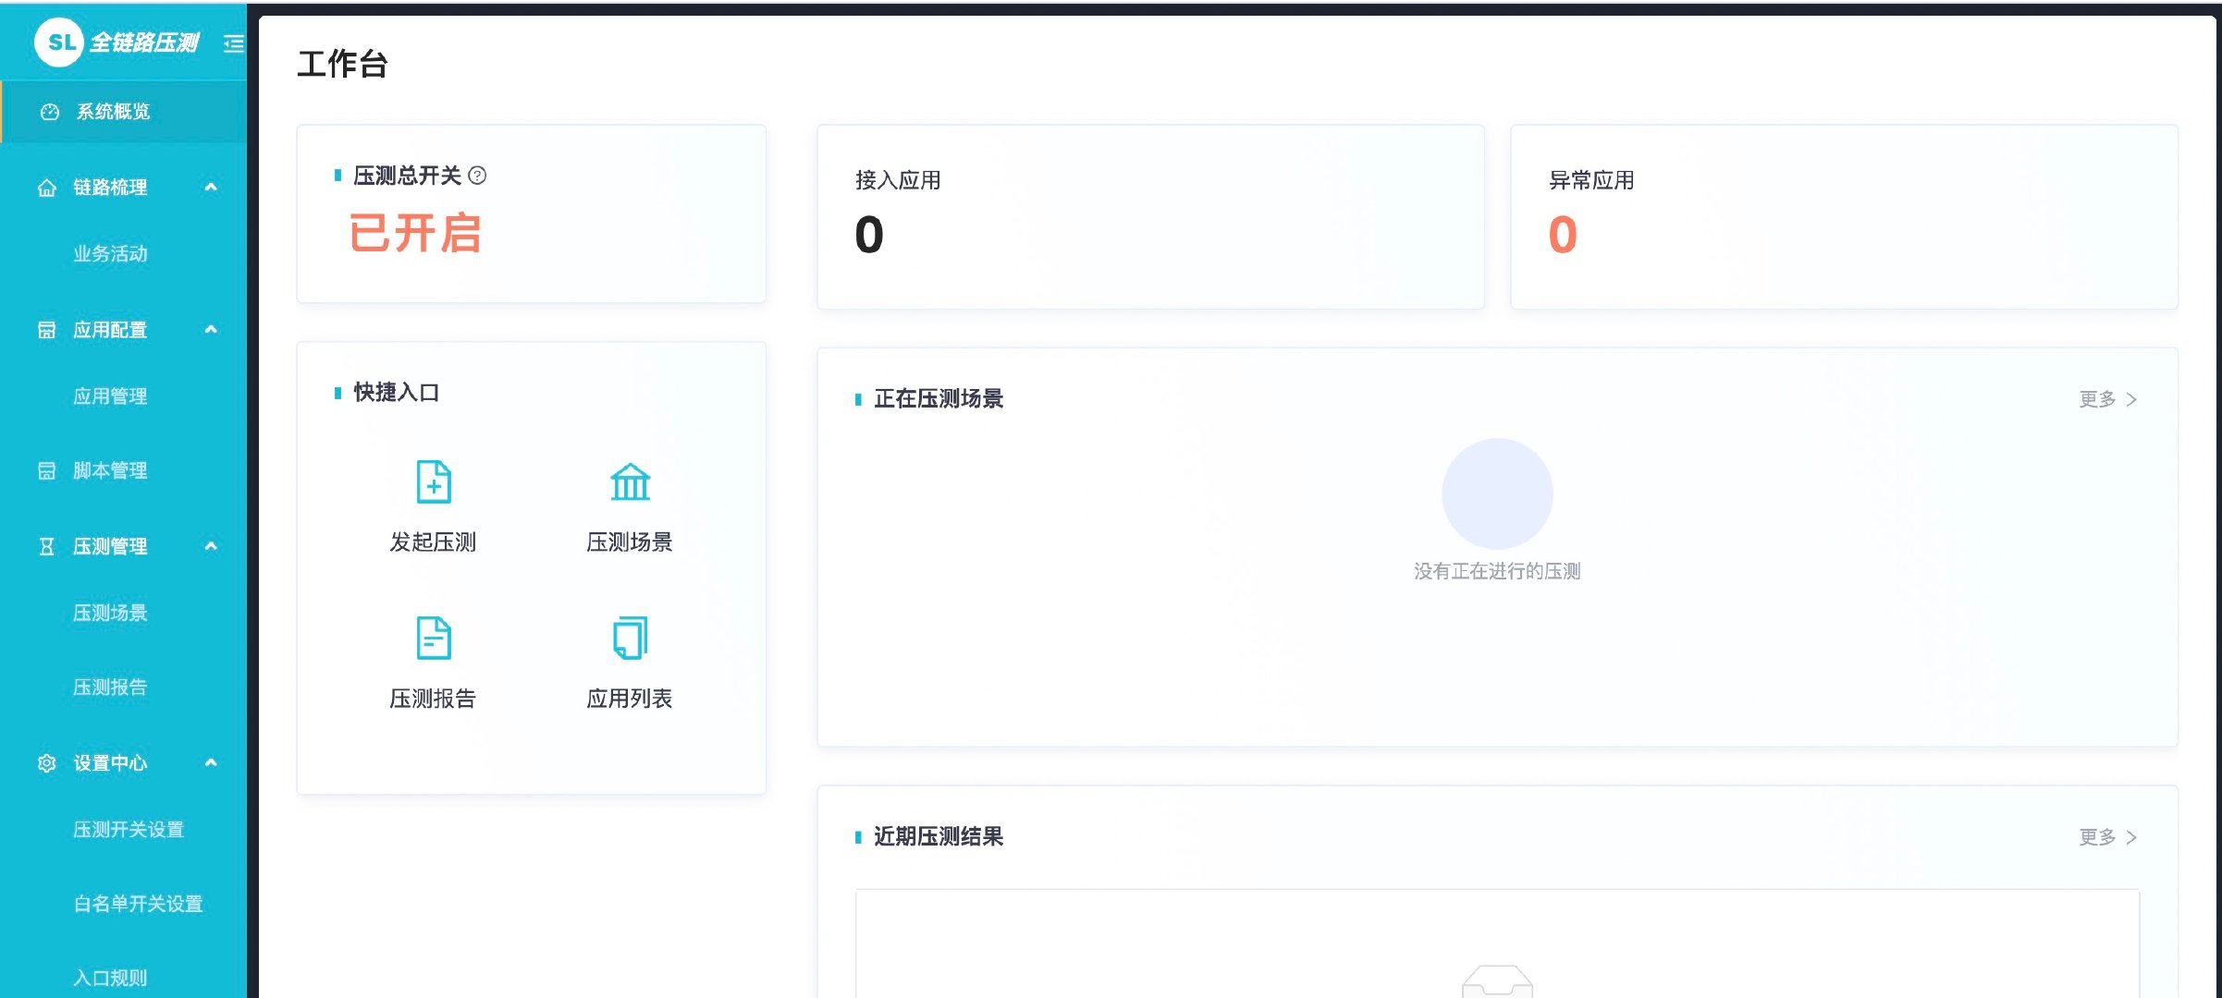The width and height of the screenshot is (2222, 998).
Task: Open 压测开关设置 in the settings menu
Action: 129,830
